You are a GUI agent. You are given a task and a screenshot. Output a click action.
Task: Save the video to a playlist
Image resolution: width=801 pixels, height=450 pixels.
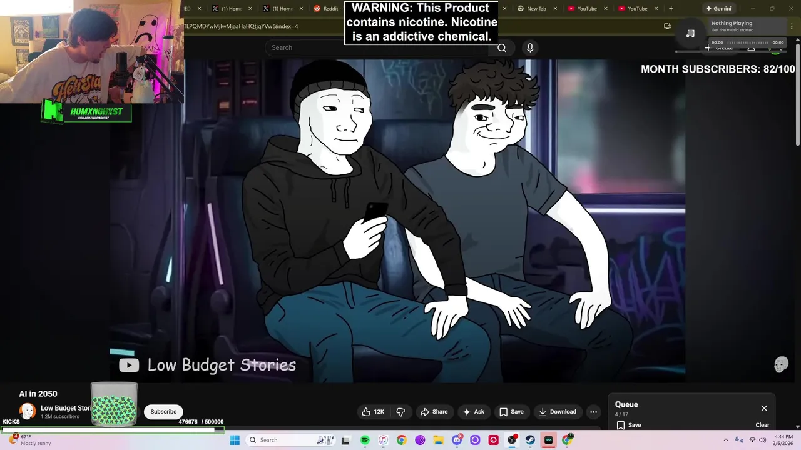coord(511,412)
